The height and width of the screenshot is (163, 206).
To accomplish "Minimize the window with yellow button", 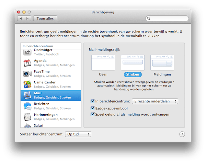I will coord(24,12).
